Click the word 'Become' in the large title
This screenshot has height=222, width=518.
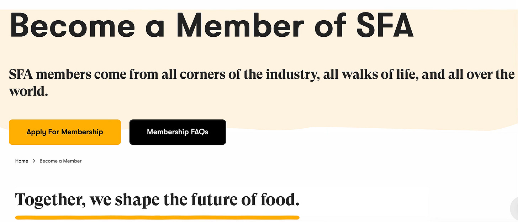click(x=72, y=25)
